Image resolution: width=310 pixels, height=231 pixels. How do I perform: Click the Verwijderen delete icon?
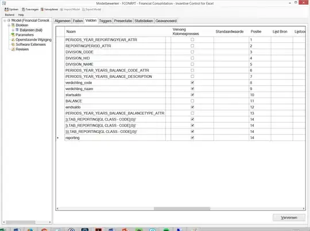42,9
